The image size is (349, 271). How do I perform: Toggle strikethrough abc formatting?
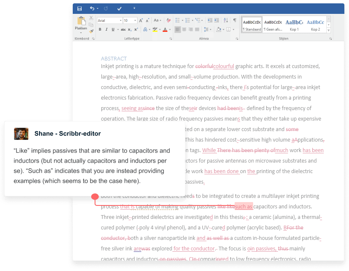tap(123, 29)
